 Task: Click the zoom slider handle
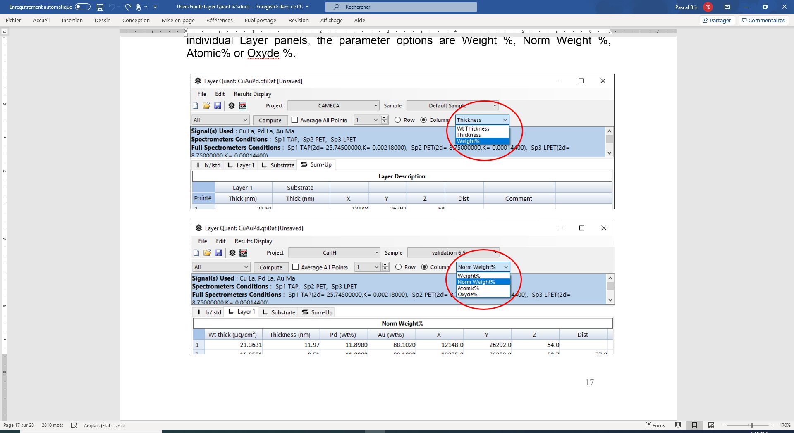tap(751, 425)
